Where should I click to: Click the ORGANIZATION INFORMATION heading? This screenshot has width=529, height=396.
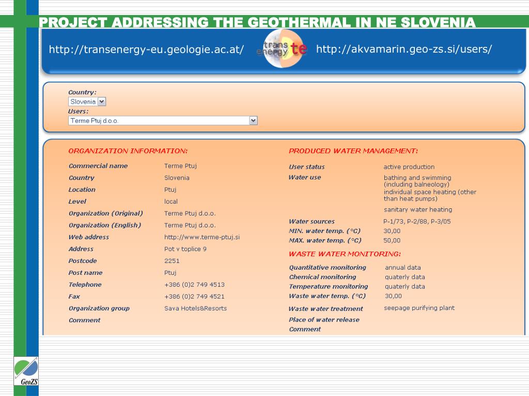[x=128, y=151]
